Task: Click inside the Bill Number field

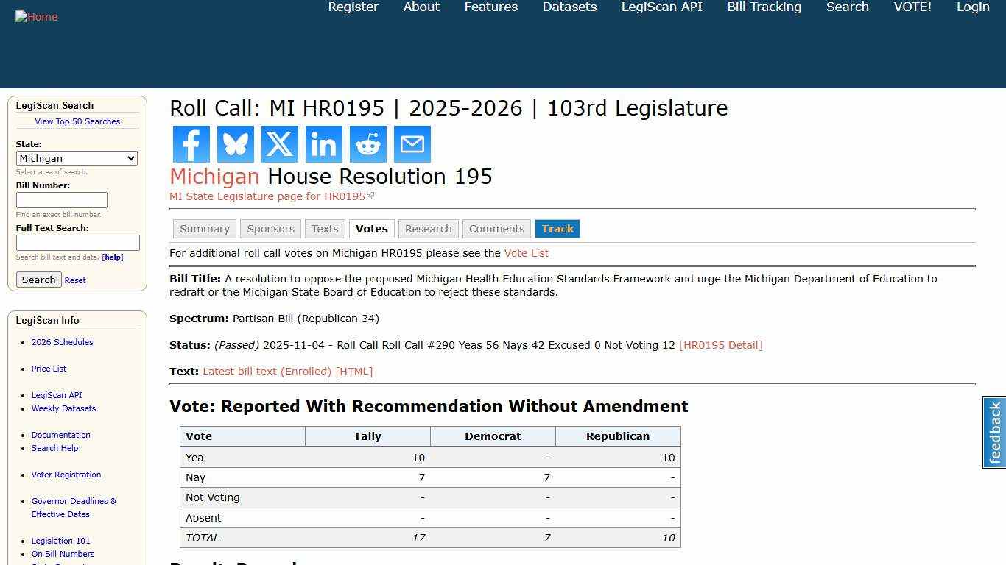Action: [61, 199]
